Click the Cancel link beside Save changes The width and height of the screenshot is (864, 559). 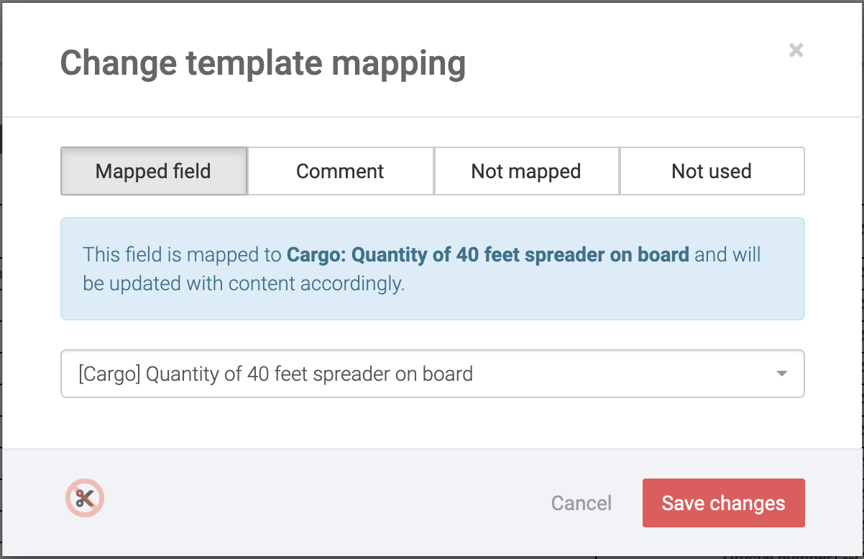point(581,503)
